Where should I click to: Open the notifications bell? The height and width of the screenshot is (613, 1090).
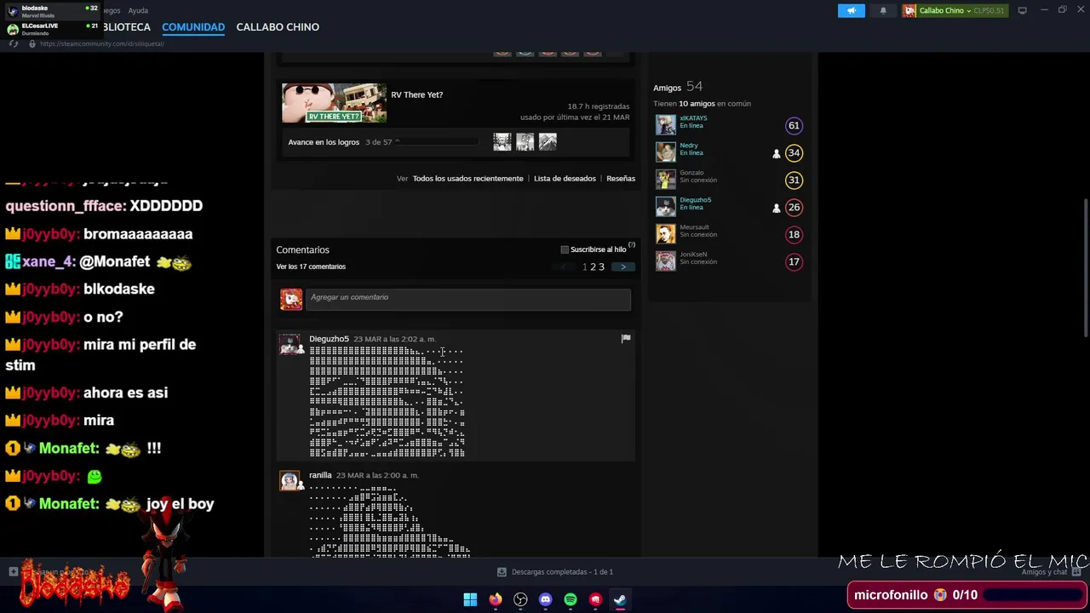(x=883, y=10)
